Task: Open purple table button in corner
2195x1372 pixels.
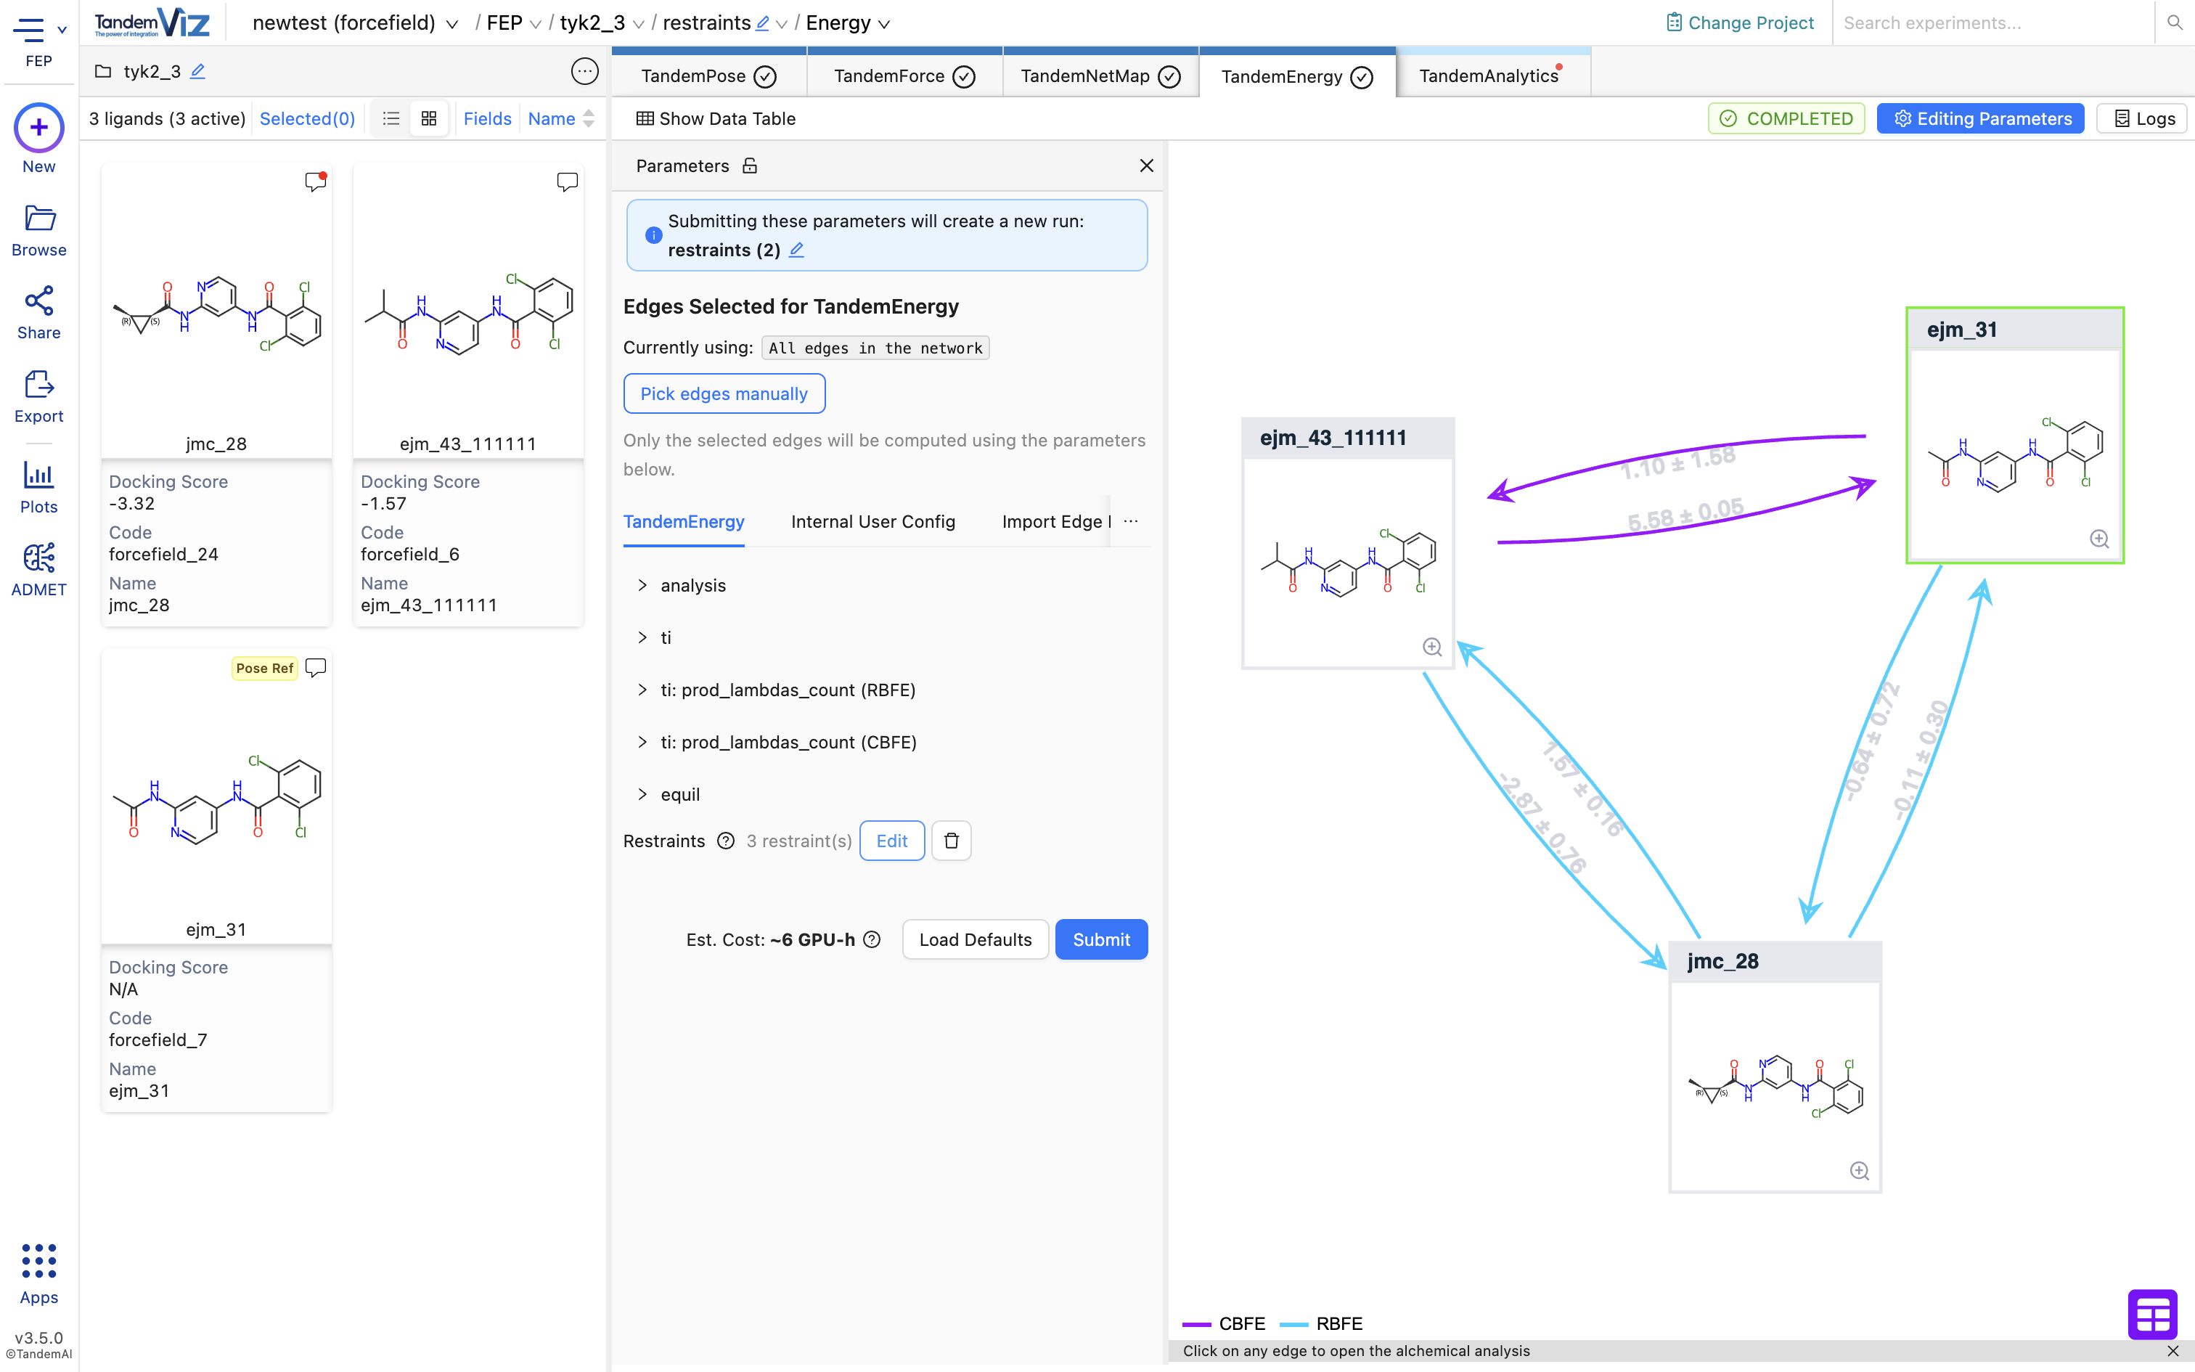Action: [x=2151, y=1313]
